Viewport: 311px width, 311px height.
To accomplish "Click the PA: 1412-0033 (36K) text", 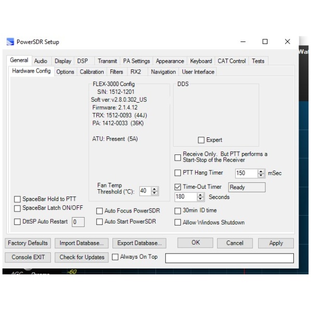I will click(x=118, y=123).
